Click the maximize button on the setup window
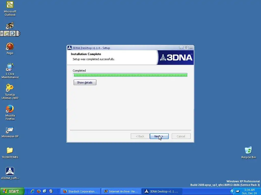 click(186, 48)
